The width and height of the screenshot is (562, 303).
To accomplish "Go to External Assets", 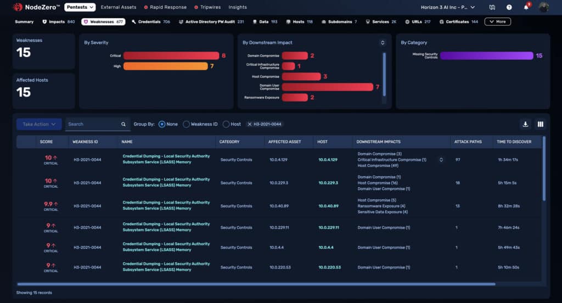I will pos(119,7).
